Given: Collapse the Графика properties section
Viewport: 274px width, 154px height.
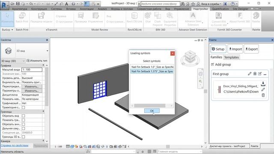Looking at the screenshot, I should point(43,65).
